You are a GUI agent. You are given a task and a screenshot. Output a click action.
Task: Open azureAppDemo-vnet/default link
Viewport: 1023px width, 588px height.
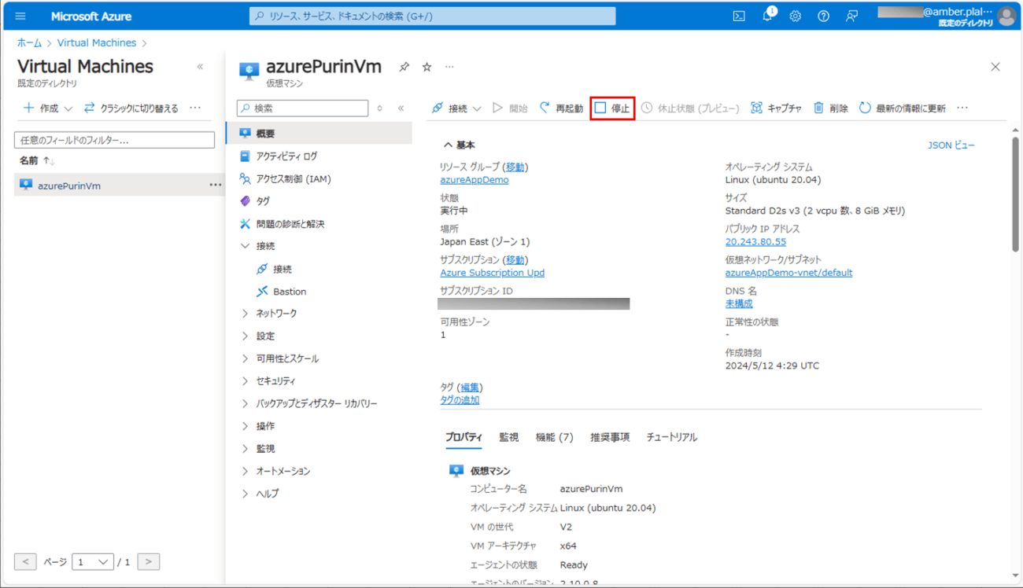click(788, 273)
